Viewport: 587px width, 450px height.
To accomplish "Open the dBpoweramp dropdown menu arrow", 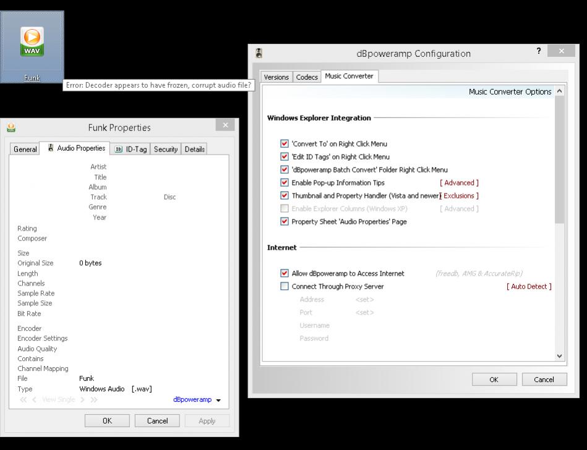I will point(218,401).
